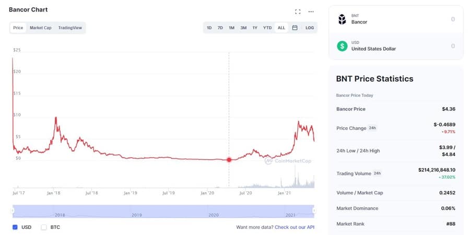Image resolution: width=470 pixels, height=235 pixels.
Task: Uncheck the USD checkbox
Action: click(15, 227)
